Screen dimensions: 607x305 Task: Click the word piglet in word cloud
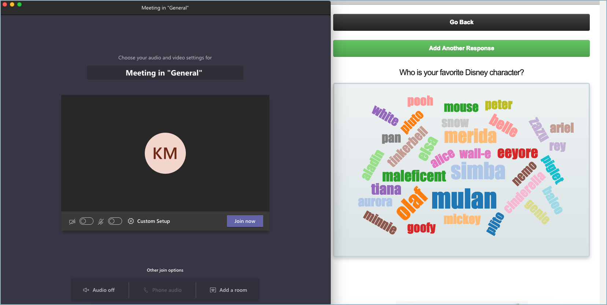pyautogui.click(x=552, y=169)
